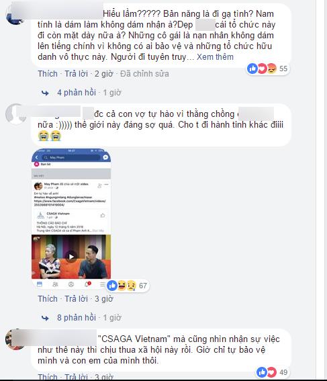Screen dimensions: 327x381
Task: Click the page vertical scrollbar
Action: click(324, 189)
